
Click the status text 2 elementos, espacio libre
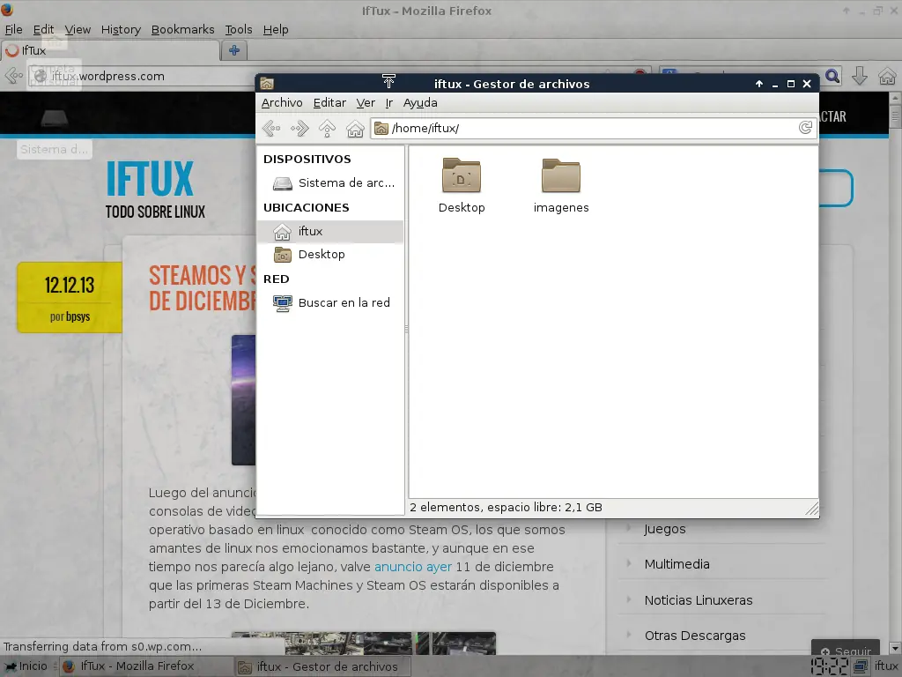click(506, 508)
